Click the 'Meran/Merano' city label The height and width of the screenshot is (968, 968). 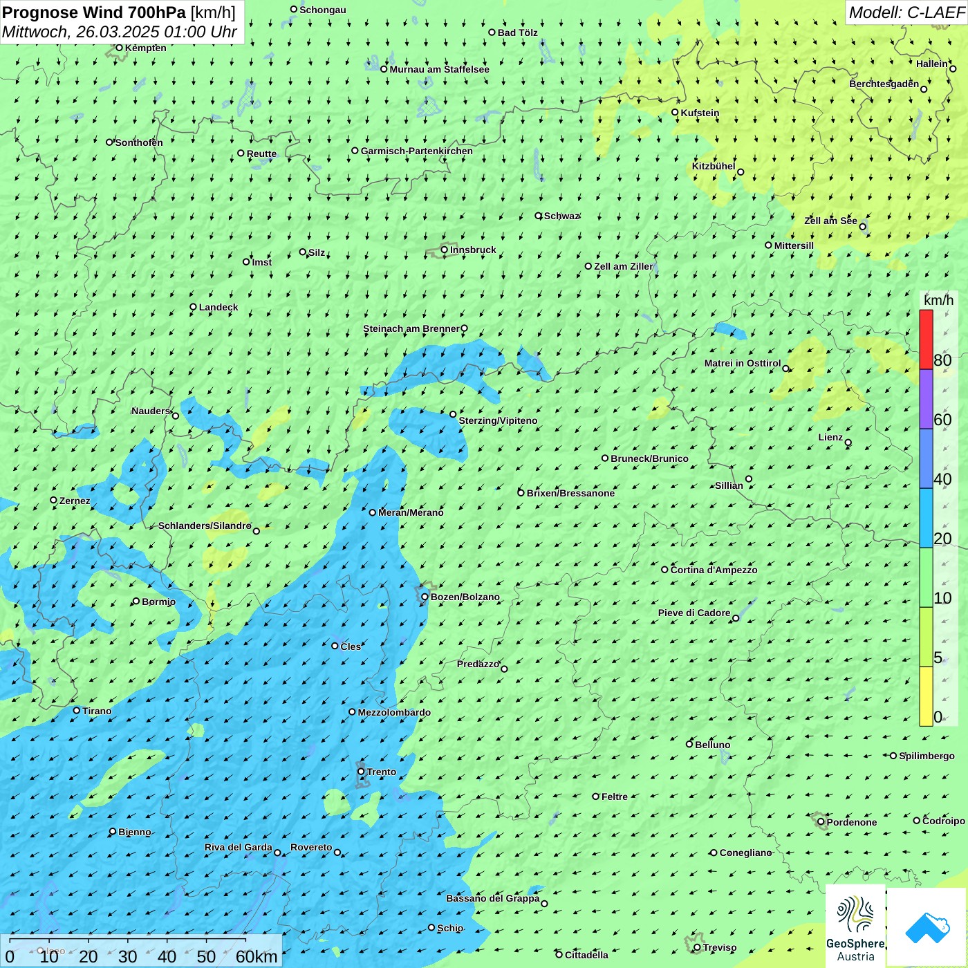click(x=411, y=512)
